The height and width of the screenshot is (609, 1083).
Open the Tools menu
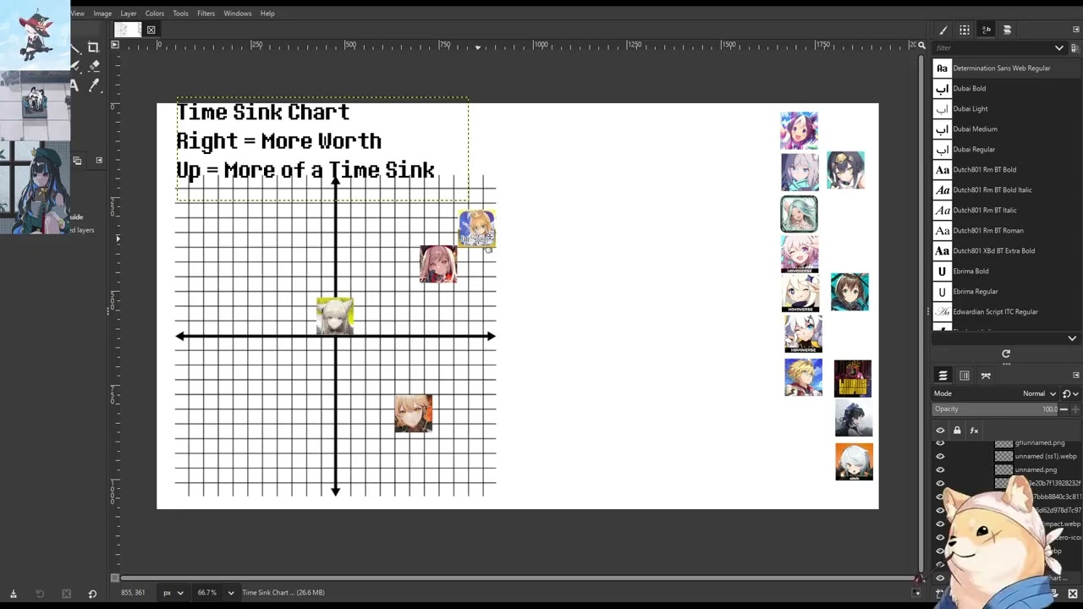(x=180, y=14)
